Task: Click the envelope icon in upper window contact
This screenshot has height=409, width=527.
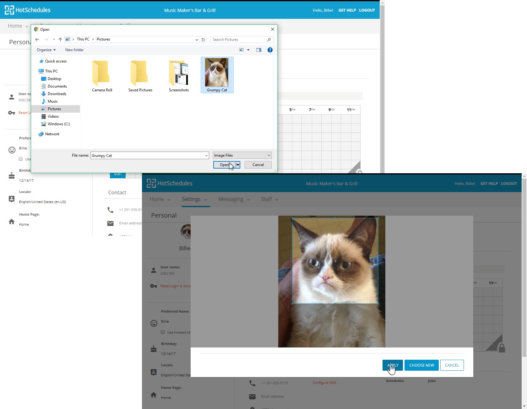Action: click(110, 223)
